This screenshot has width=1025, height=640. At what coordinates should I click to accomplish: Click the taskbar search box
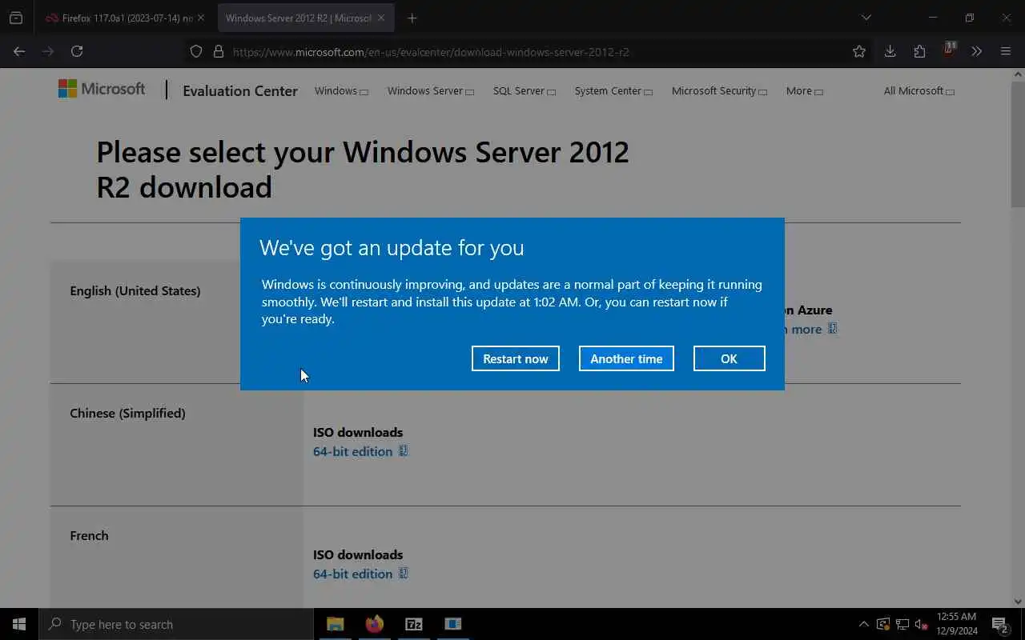tap(176, 624)
